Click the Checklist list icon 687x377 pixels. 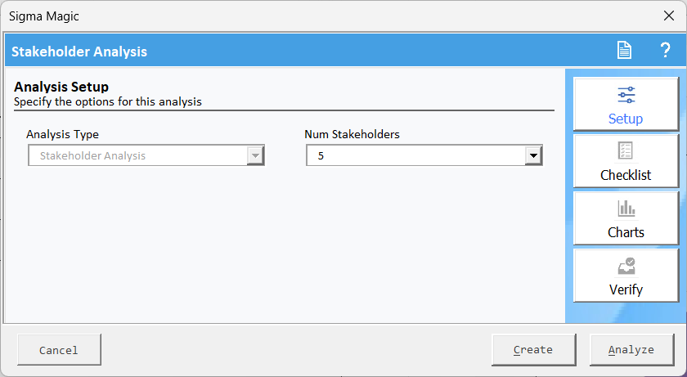coord(626,150)
